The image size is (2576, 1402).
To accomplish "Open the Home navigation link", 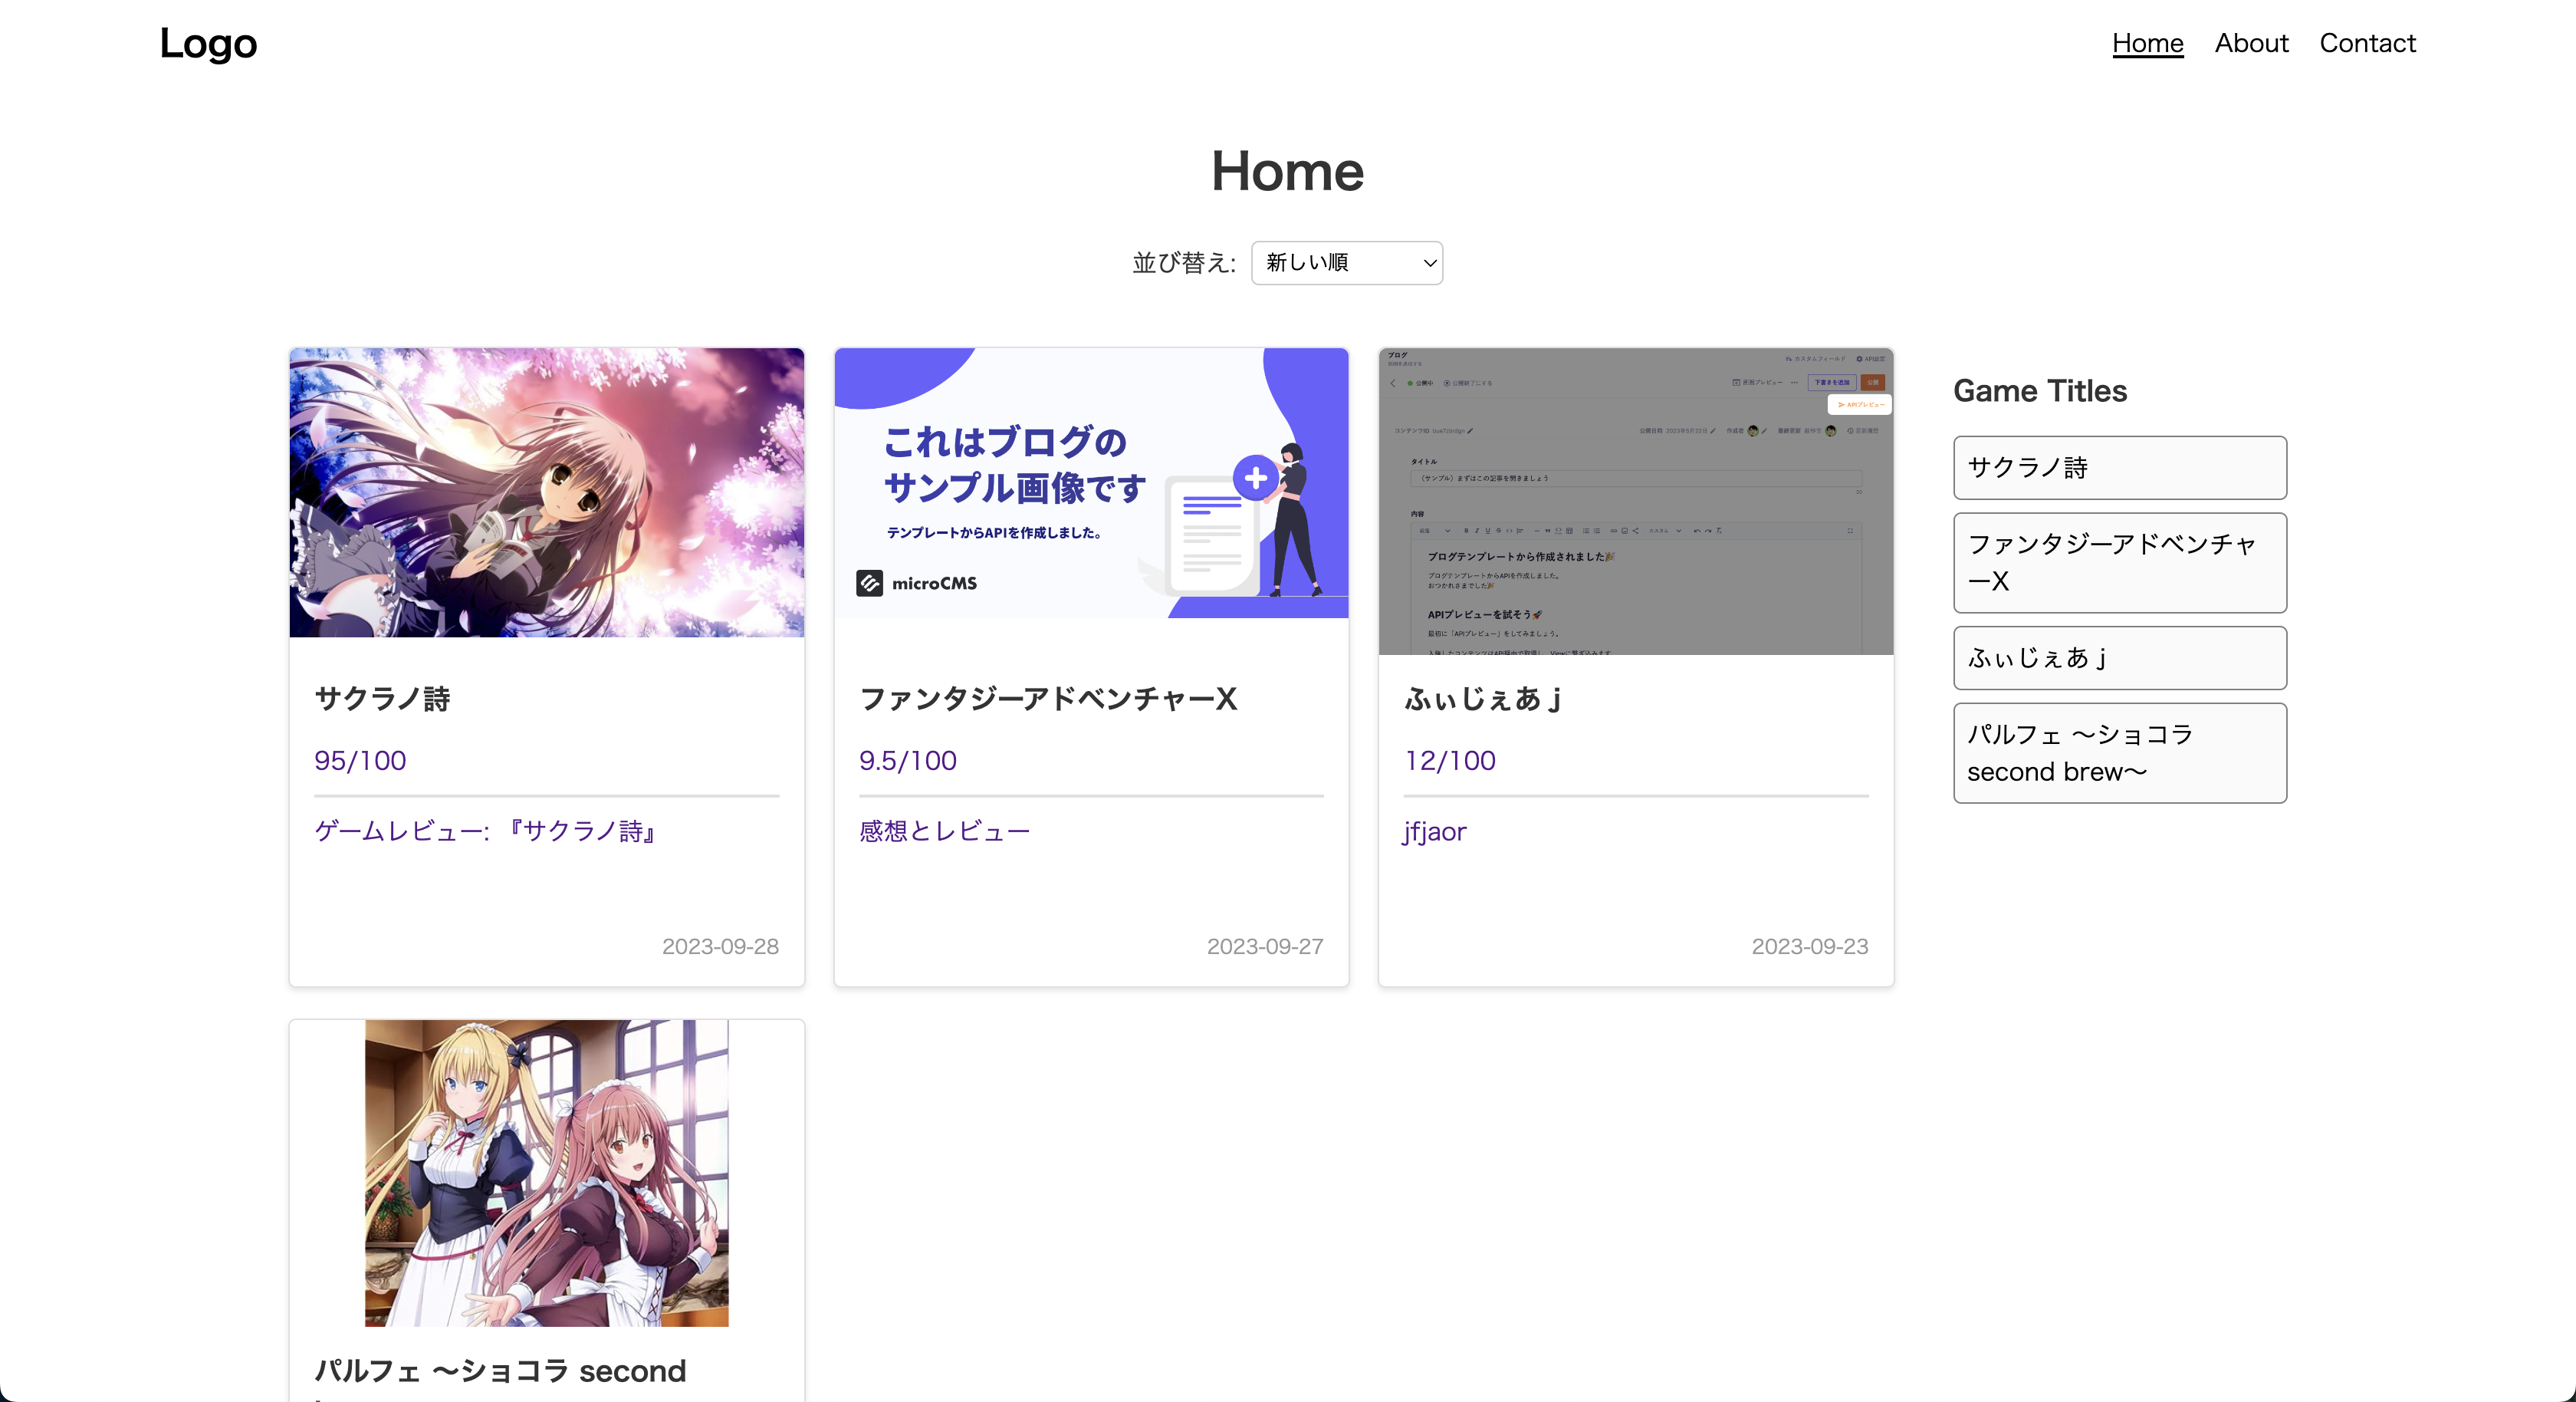I will pyautogui.click(x=2147, y=43).
